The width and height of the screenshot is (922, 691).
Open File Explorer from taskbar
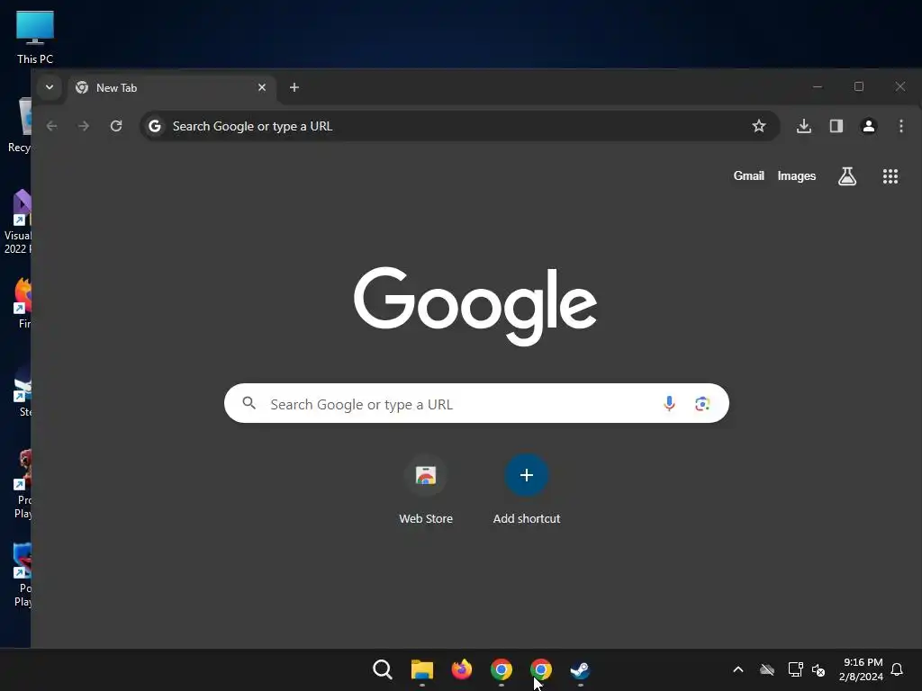click(421, 669)
